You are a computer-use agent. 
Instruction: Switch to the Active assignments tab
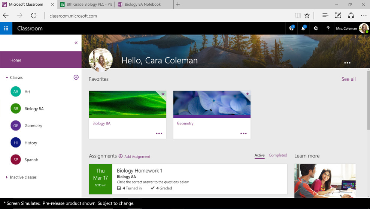point(260,155)
